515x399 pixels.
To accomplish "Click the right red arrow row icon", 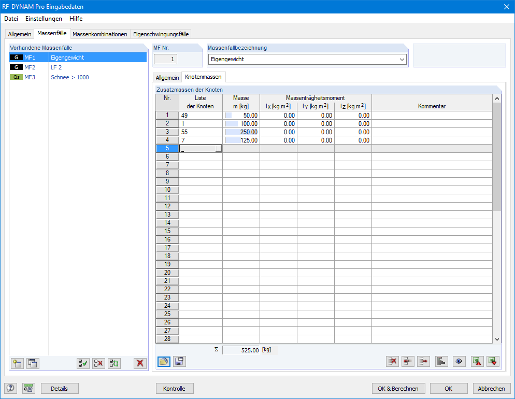I will (424, 362).
